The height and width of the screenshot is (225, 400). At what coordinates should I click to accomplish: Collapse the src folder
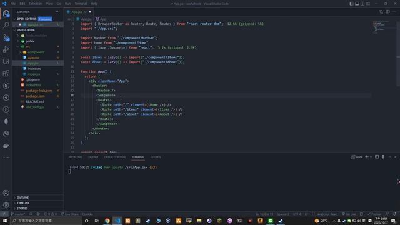(27, 47)
